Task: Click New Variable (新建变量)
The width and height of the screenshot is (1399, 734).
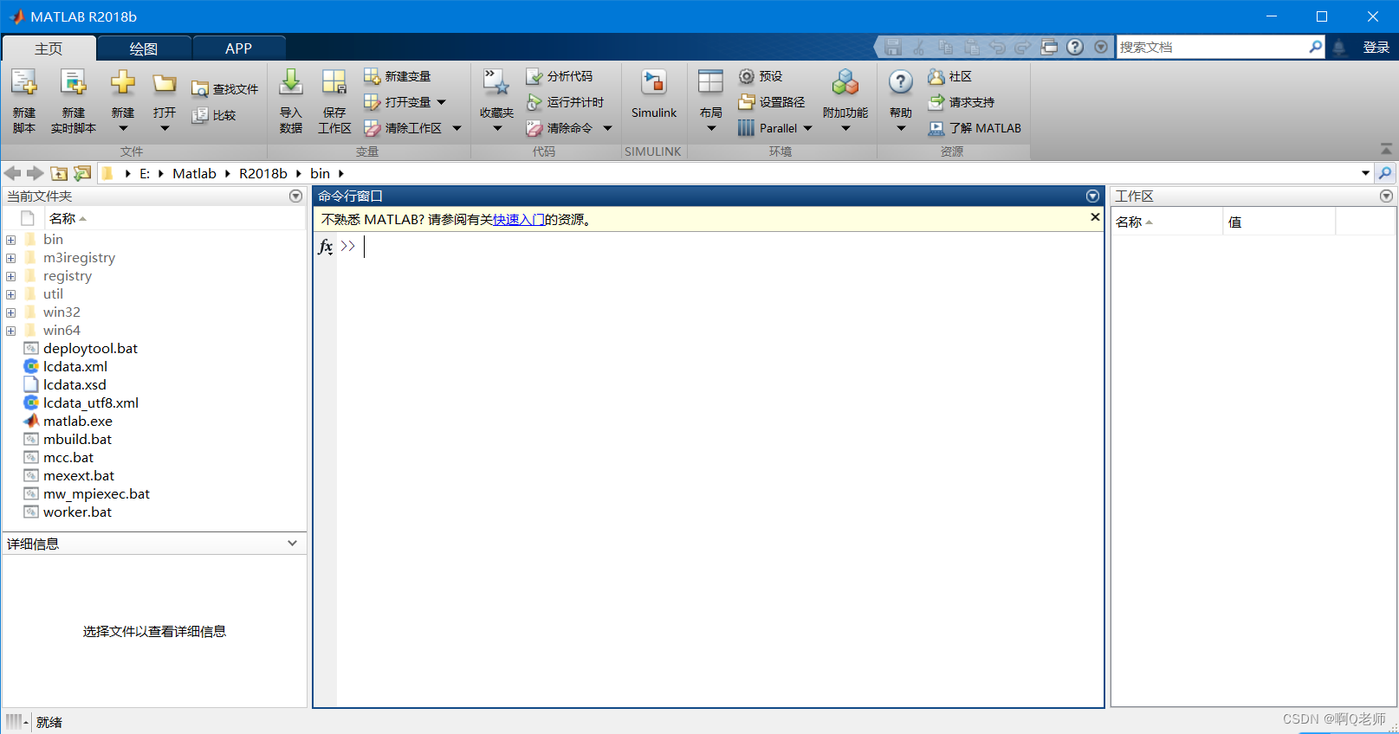Action: 398,76
